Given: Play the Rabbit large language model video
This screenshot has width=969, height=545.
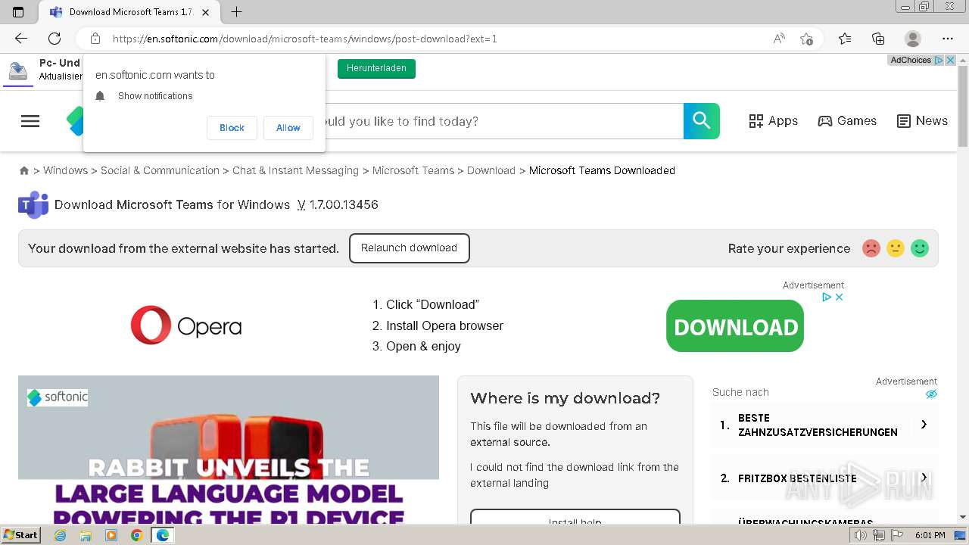Looking at the screenshot, I should (229, 450).
